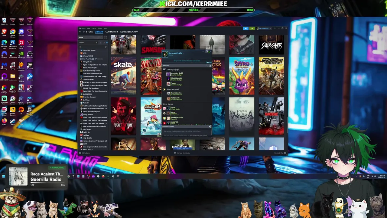Viewport: 387px width, 218px height.
Task: Open Manage Downloads at bottom of Steam
Action: [182, 153]
